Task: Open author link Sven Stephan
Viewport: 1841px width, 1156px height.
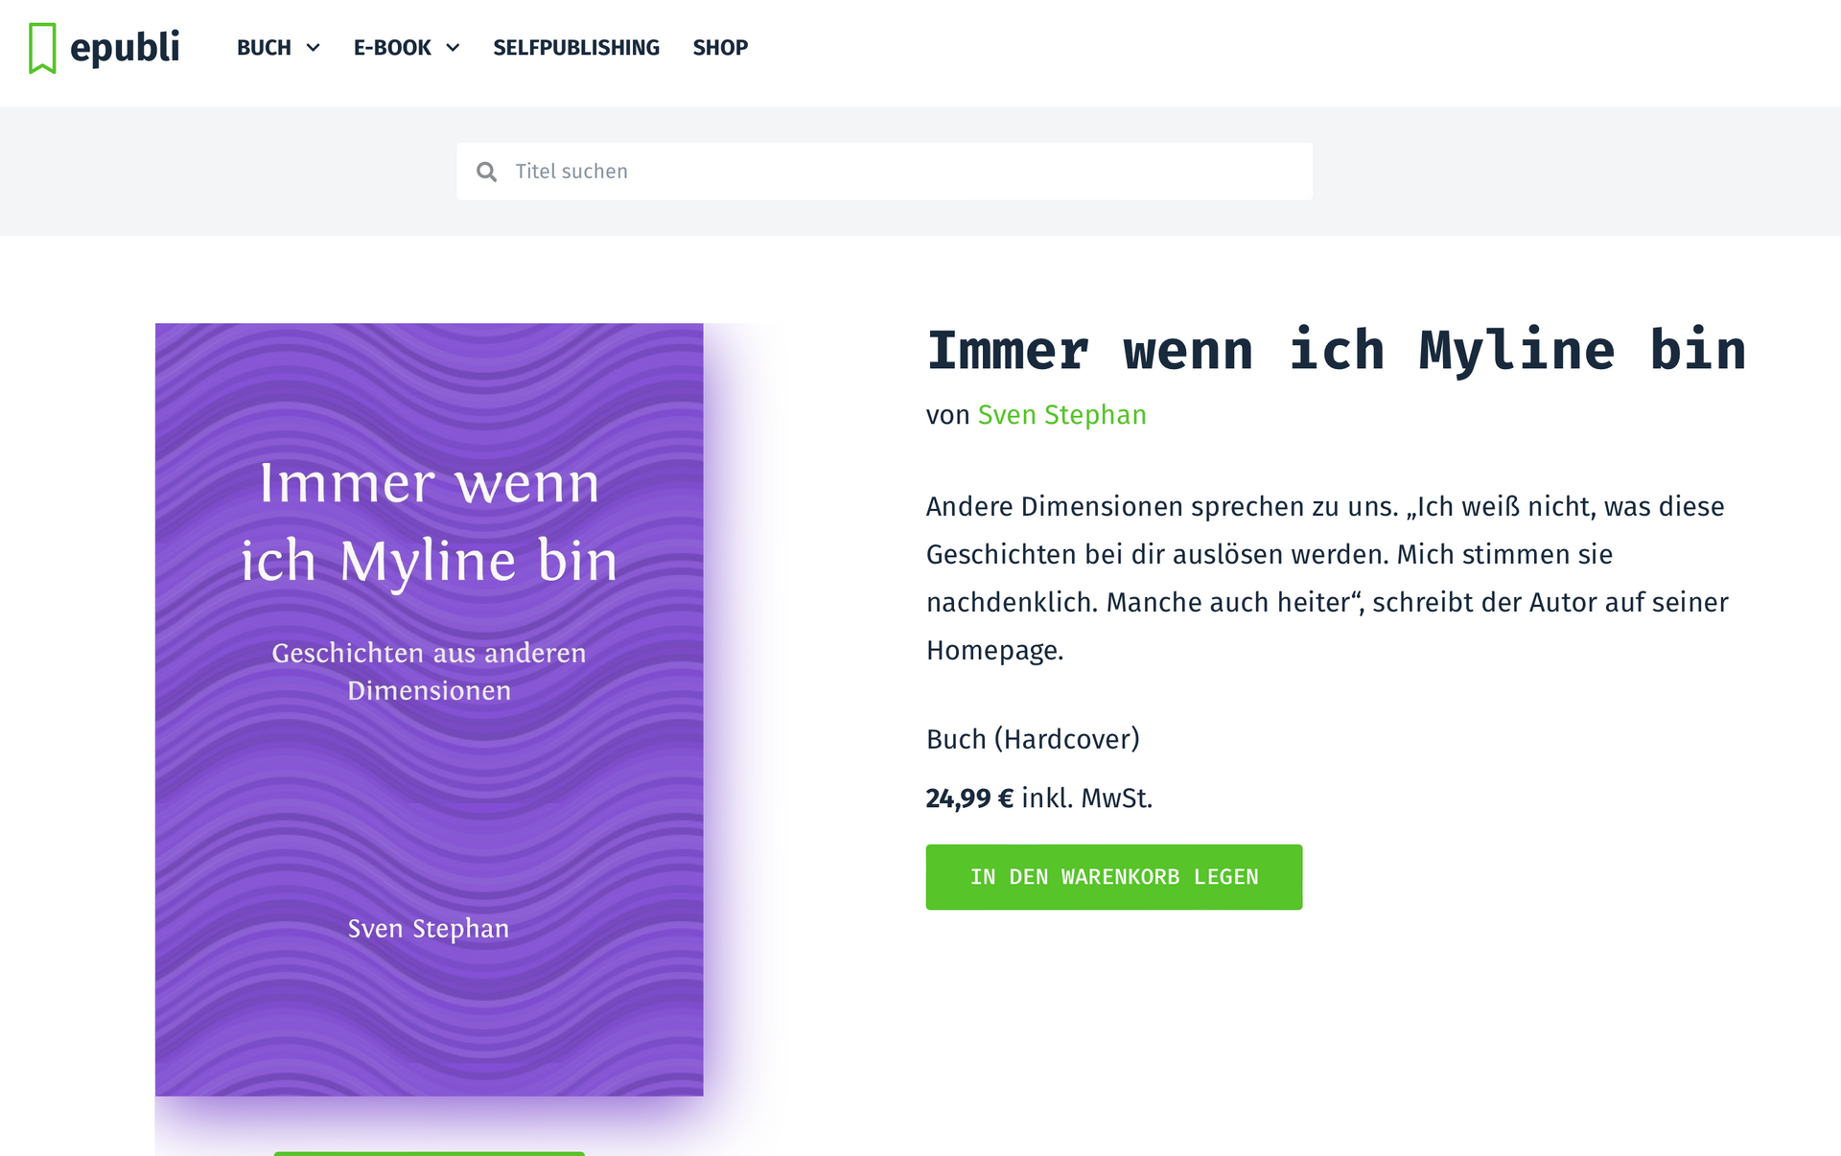Action: point(1061,415)
